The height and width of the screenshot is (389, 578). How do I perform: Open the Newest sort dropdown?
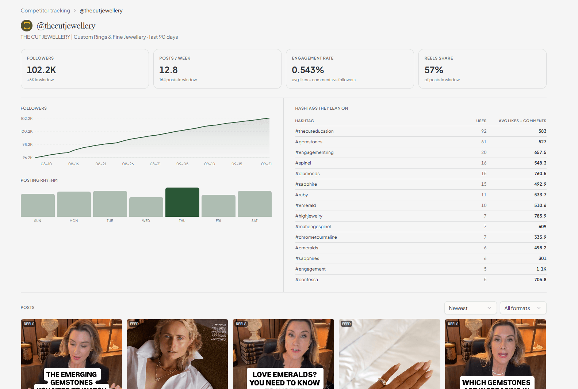[x=470, y=308]
